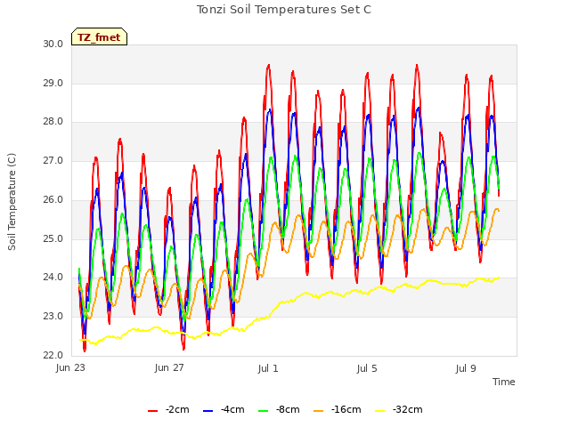Click the blue -4cm legend swatch
Screen dimensions: 570x427
pos(208,411)
